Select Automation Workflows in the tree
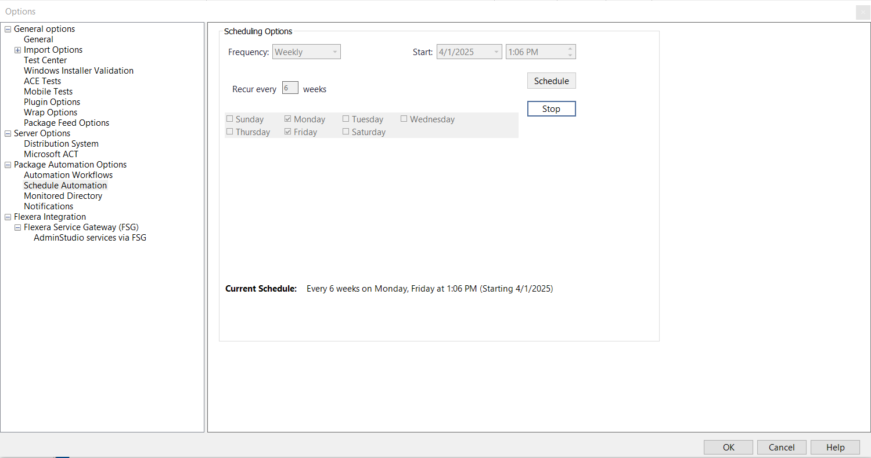Image resolution: width=871 pixels, height=458 pixels. tap(68, 175)
